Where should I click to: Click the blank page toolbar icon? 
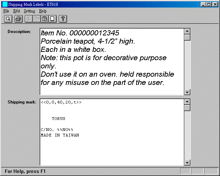coord(52,19)
